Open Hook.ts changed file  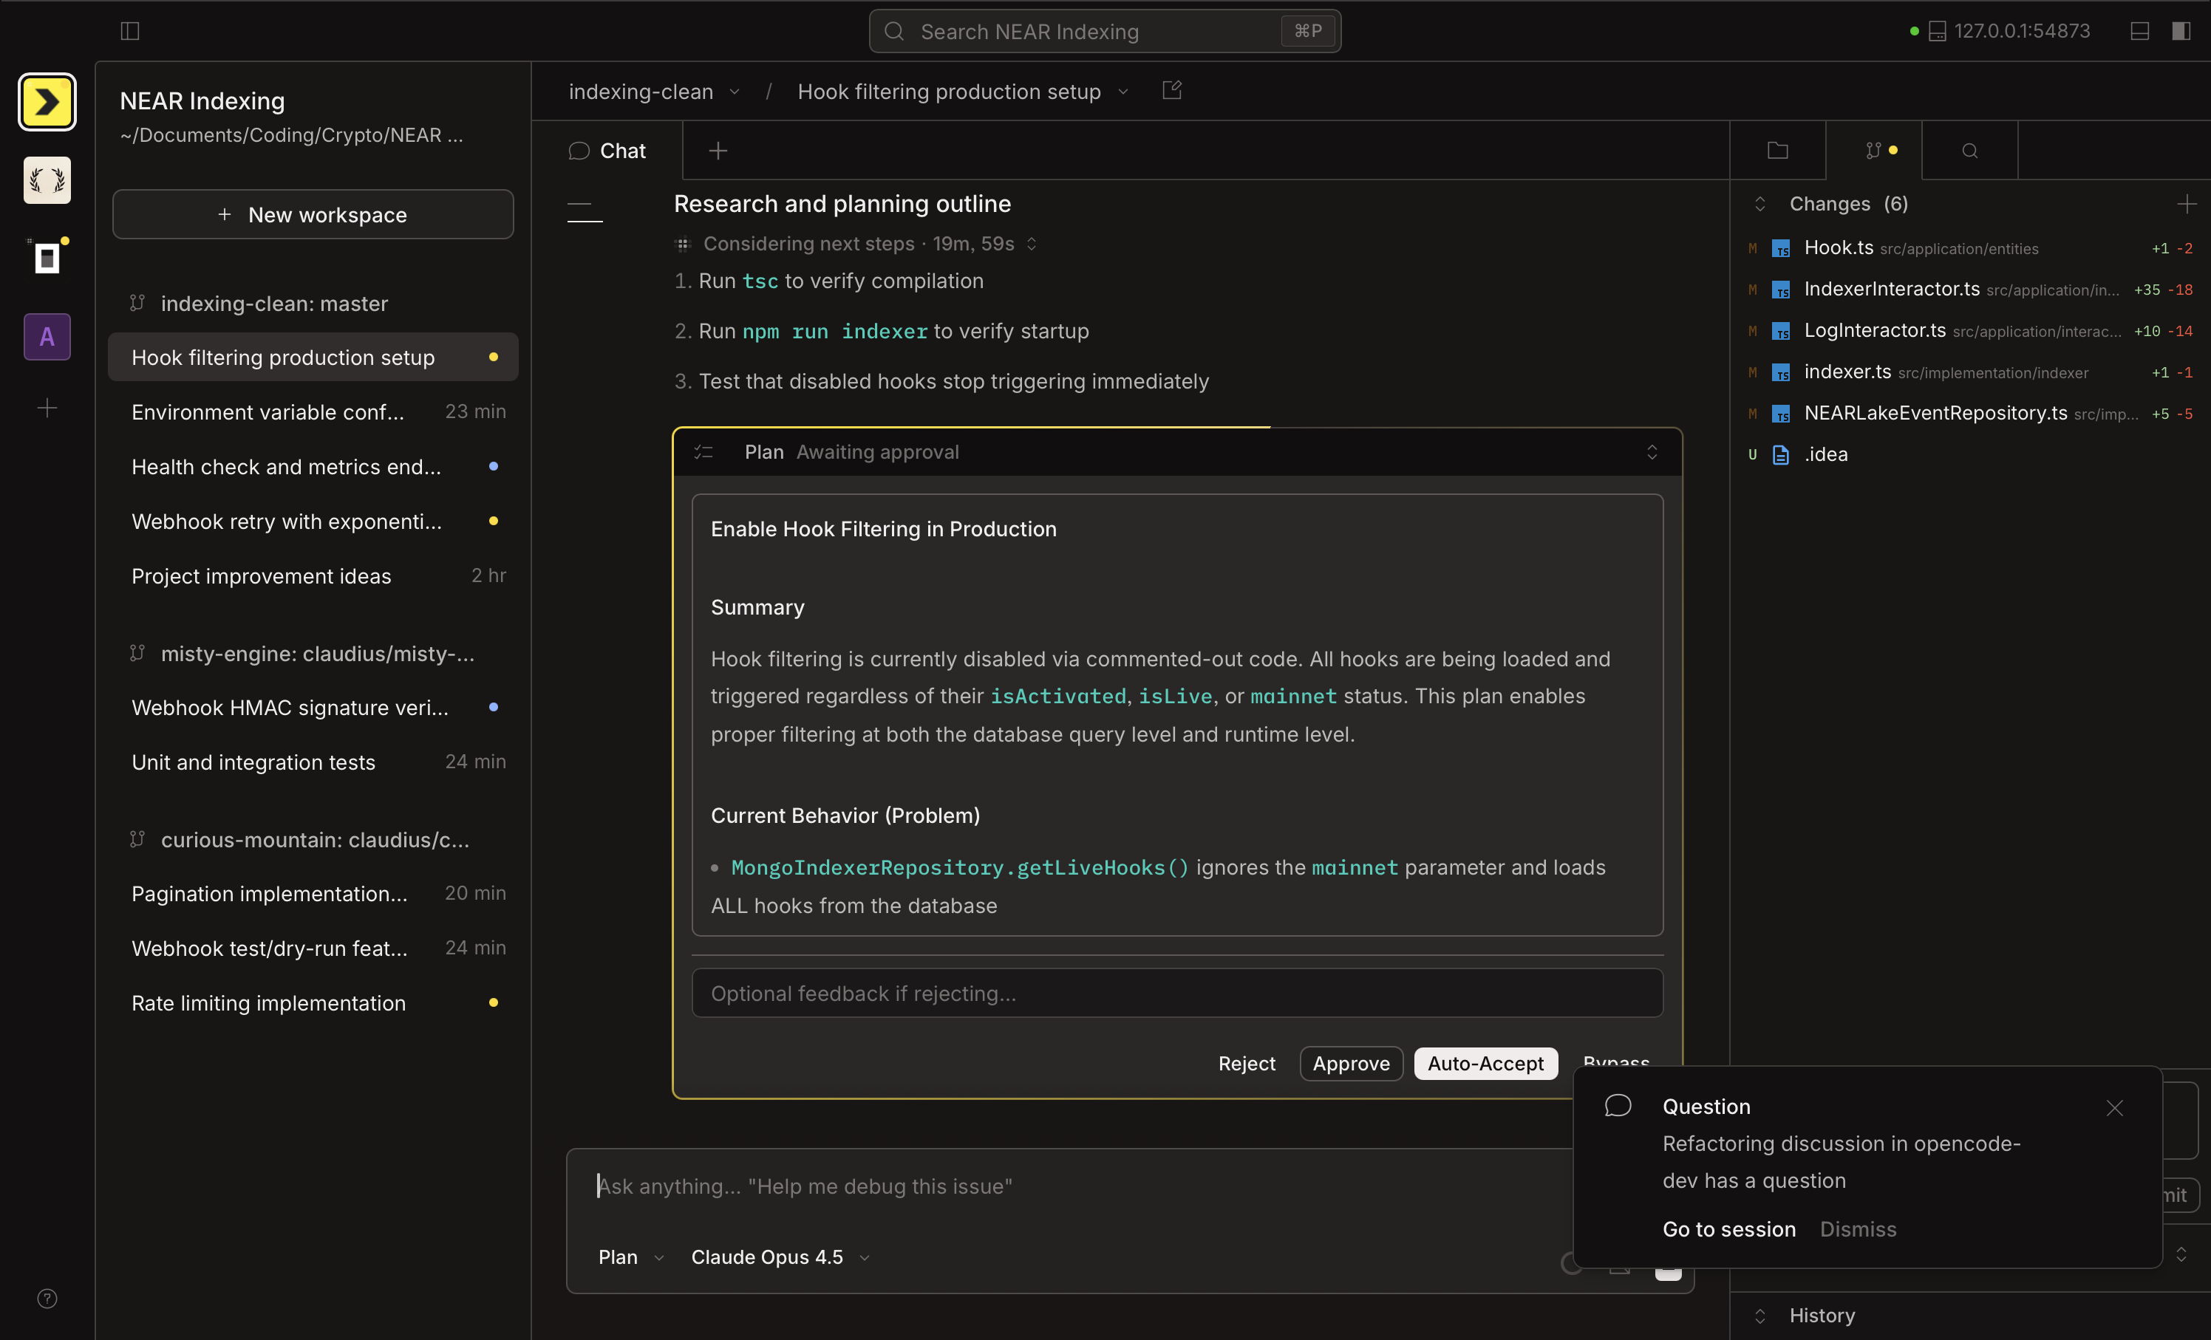pos(1969,247)
